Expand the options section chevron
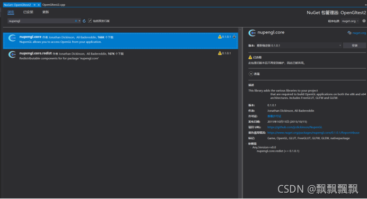Viewport: 367px width, 199px height. point(251,74)
